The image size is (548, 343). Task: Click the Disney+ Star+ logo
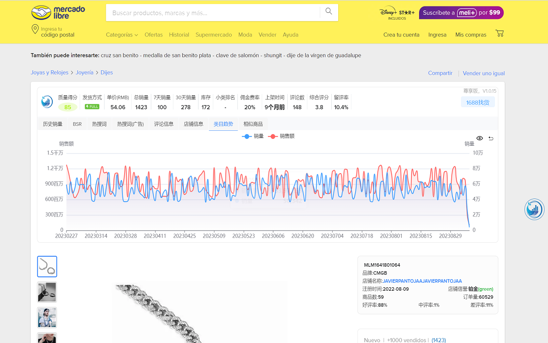[397, 13]
